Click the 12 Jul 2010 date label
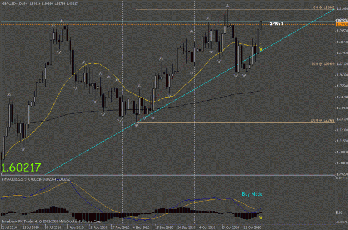The width and height of the screenshot is (348, 230). 9,227
